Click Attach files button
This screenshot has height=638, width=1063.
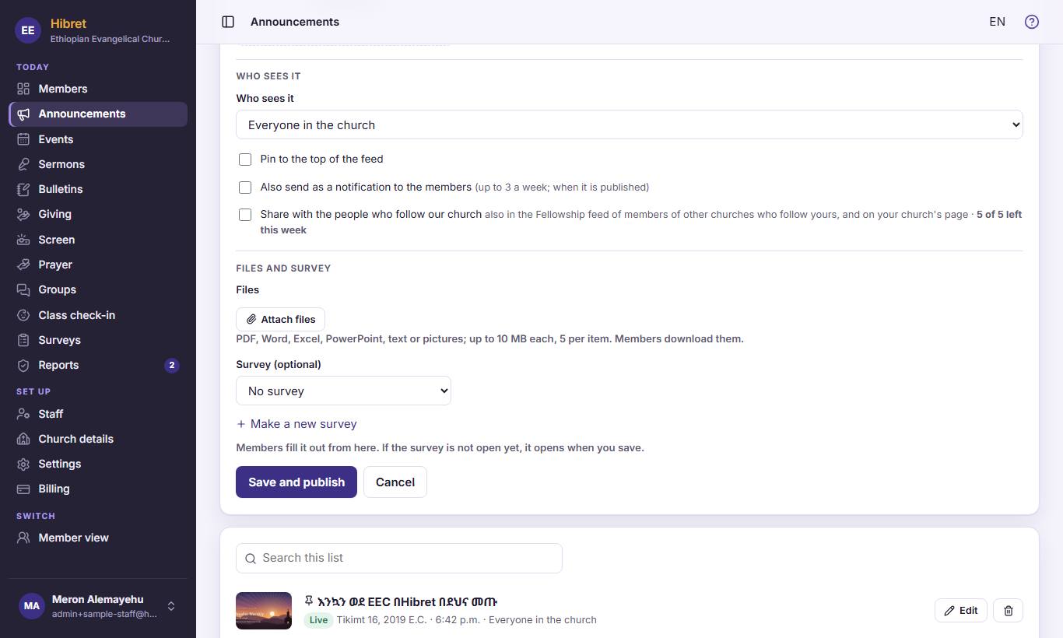point(280,320)
